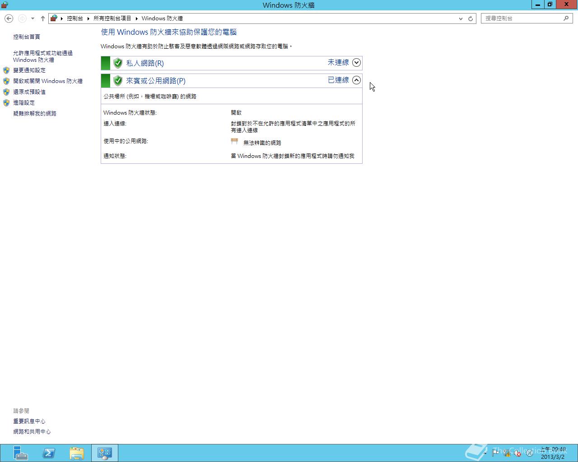Open the 疑難排解我的網路 link
This screenshot has height=462, width=578.
pyautogui.click(x=35, y=114)
